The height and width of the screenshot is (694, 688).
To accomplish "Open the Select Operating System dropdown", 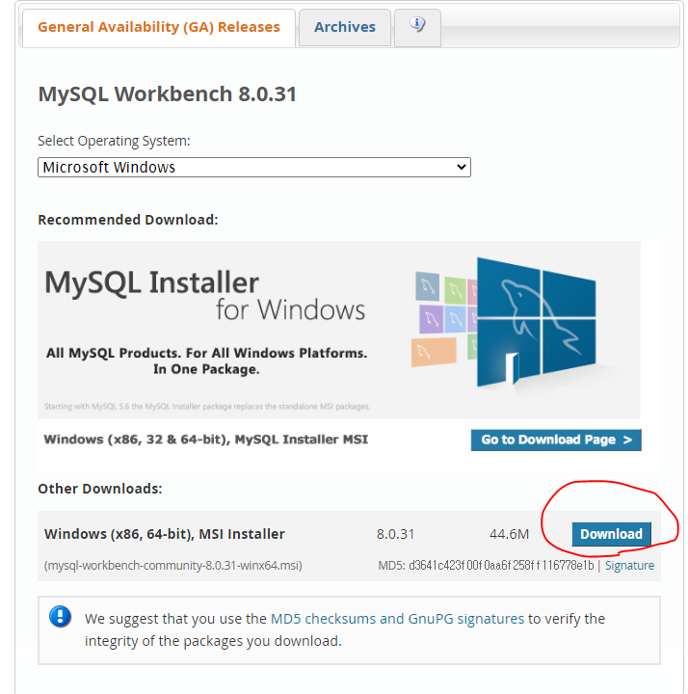I will coord(254,168).
